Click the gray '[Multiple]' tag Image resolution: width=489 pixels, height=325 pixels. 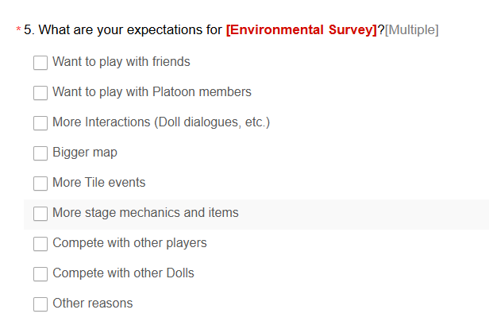click(412, 30)
